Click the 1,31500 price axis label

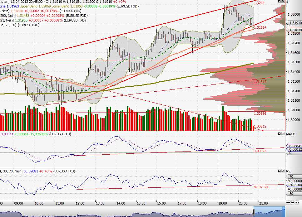coord(294,62)
